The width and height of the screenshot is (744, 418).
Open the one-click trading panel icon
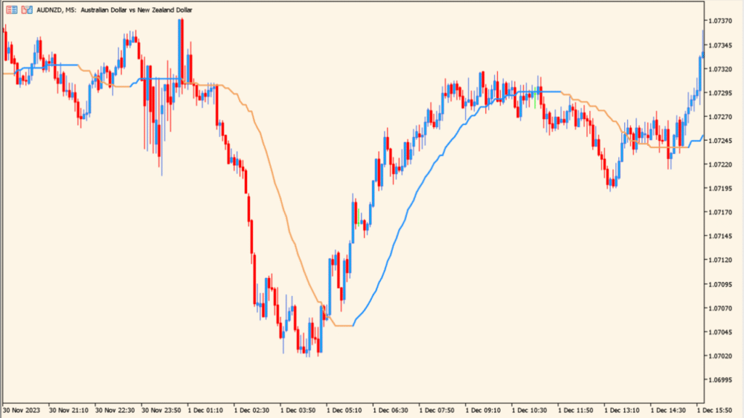(x=11, y=11)
